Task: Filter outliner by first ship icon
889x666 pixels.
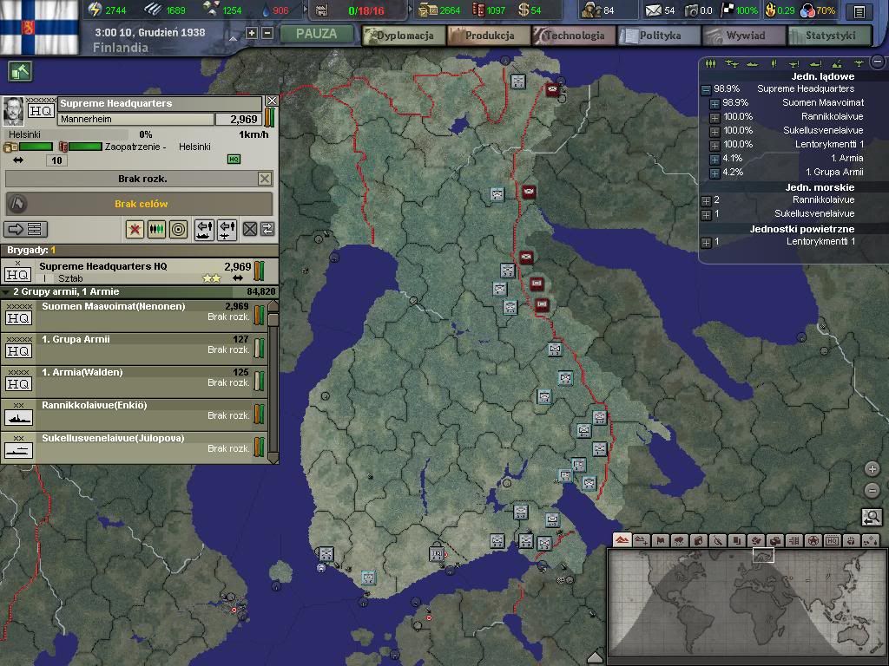Action: coord(753,63)
